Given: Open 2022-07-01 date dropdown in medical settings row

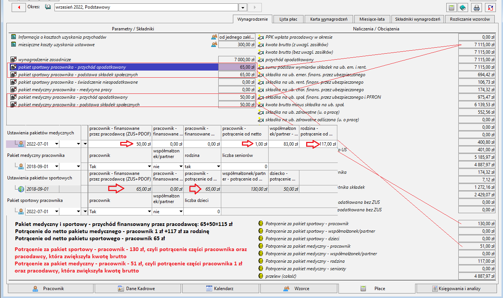Looking at the screenshot, I should pyautogui.click(x=56, y=144).
